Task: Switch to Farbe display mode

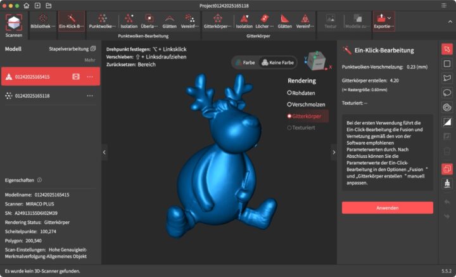Action: click(246, 63)
